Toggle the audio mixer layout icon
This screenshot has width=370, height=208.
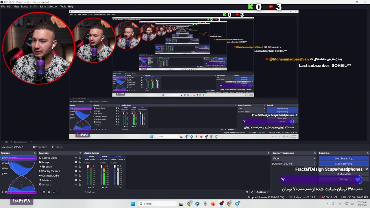(247, 192)
